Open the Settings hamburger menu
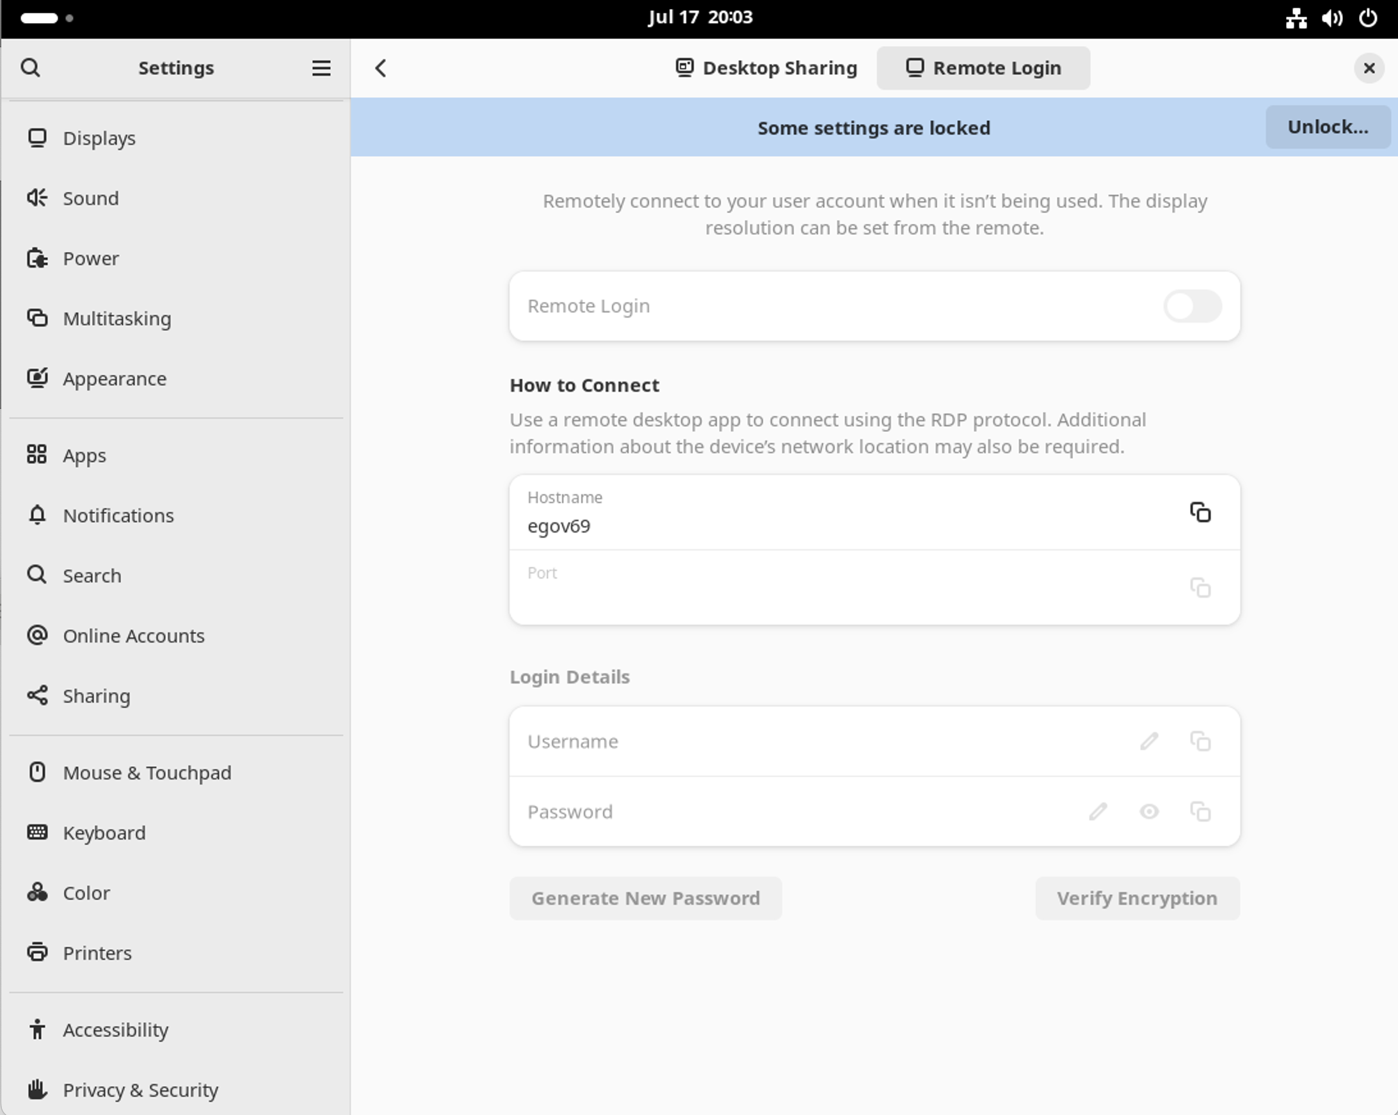Screen dimensions: 1398x1115 point(321,68)
